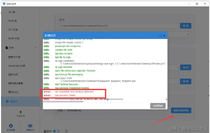Screen dimensions: 210x133
Task: Click the ipaguard_ipaguard_hotgame.ipa path line
Action: 98,81
